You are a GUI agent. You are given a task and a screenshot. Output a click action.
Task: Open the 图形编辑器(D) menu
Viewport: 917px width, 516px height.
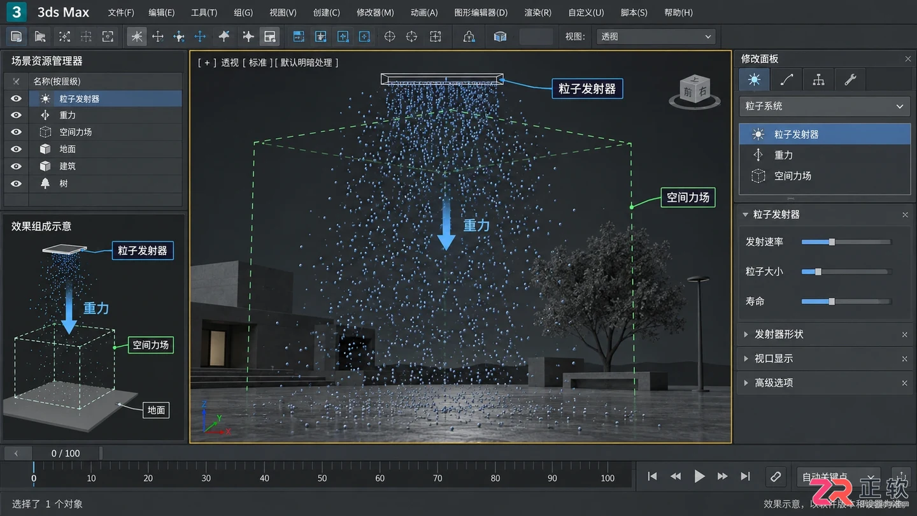tap(481, 13)
